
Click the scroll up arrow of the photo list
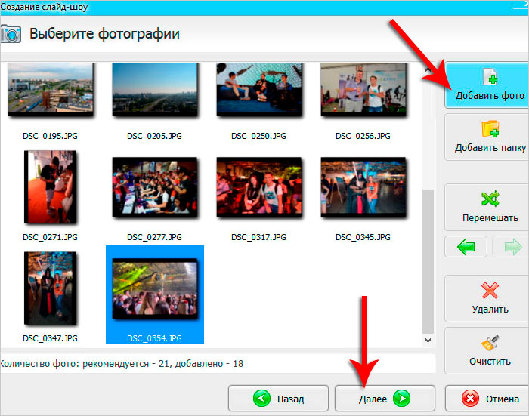click(428, 69)
